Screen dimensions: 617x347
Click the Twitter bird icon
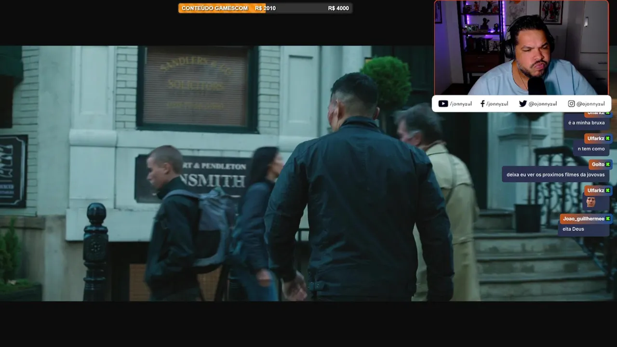[x=523, y=104]
